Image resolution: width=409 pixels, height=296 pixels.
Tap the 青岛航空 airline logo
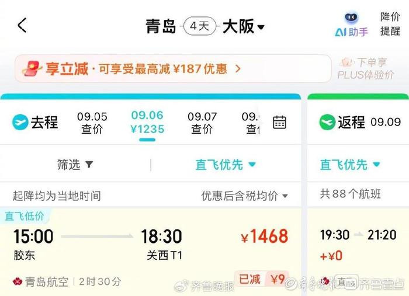(x=17, y=282)
